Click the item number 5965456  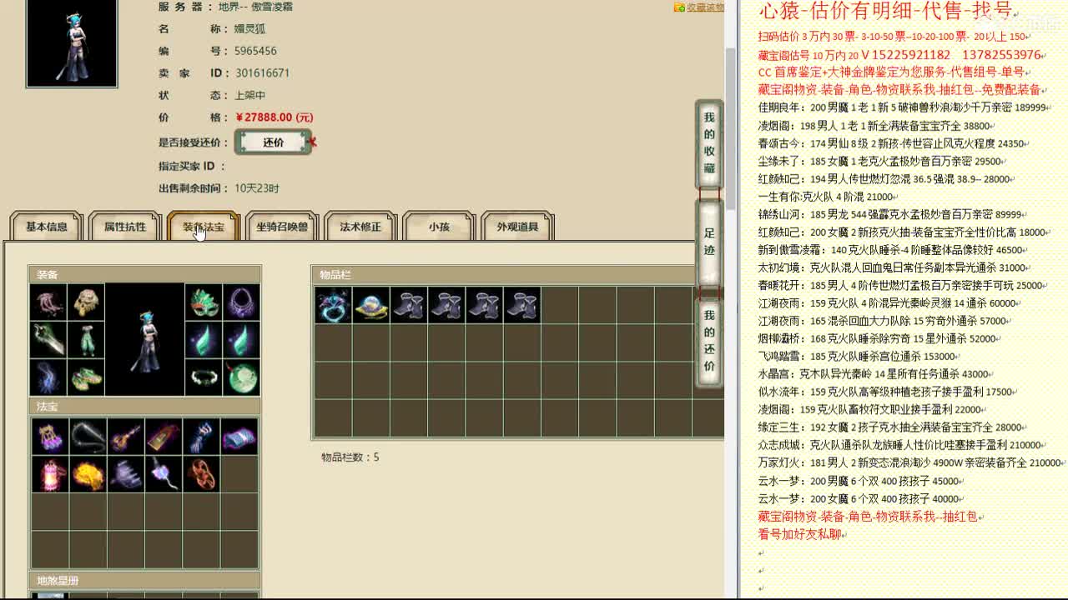tap(255, 51)
